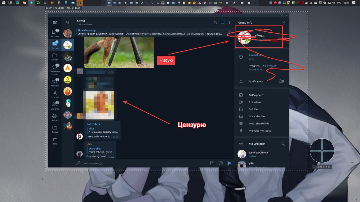Viewport: 360px width, 202px height.
Task: Select the Частыя folder
Action: coord(55,45)
